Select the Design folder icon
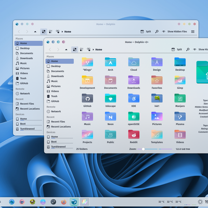 click(157, 62)
